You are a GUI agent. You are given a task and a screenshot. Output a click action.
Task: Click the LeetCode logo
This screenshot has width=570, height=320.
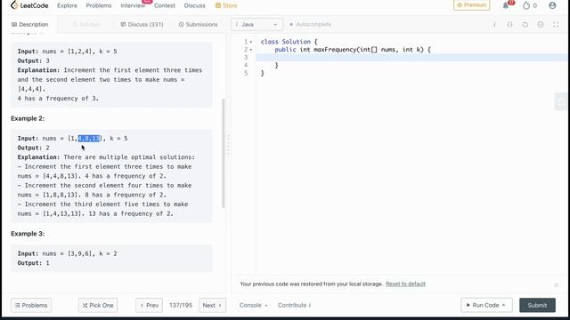pos(29,5)
